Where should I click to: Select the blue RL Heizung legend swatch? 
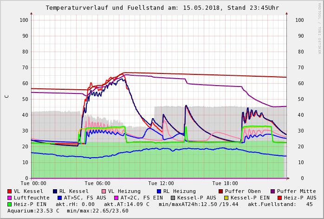(x=158, y=191)
